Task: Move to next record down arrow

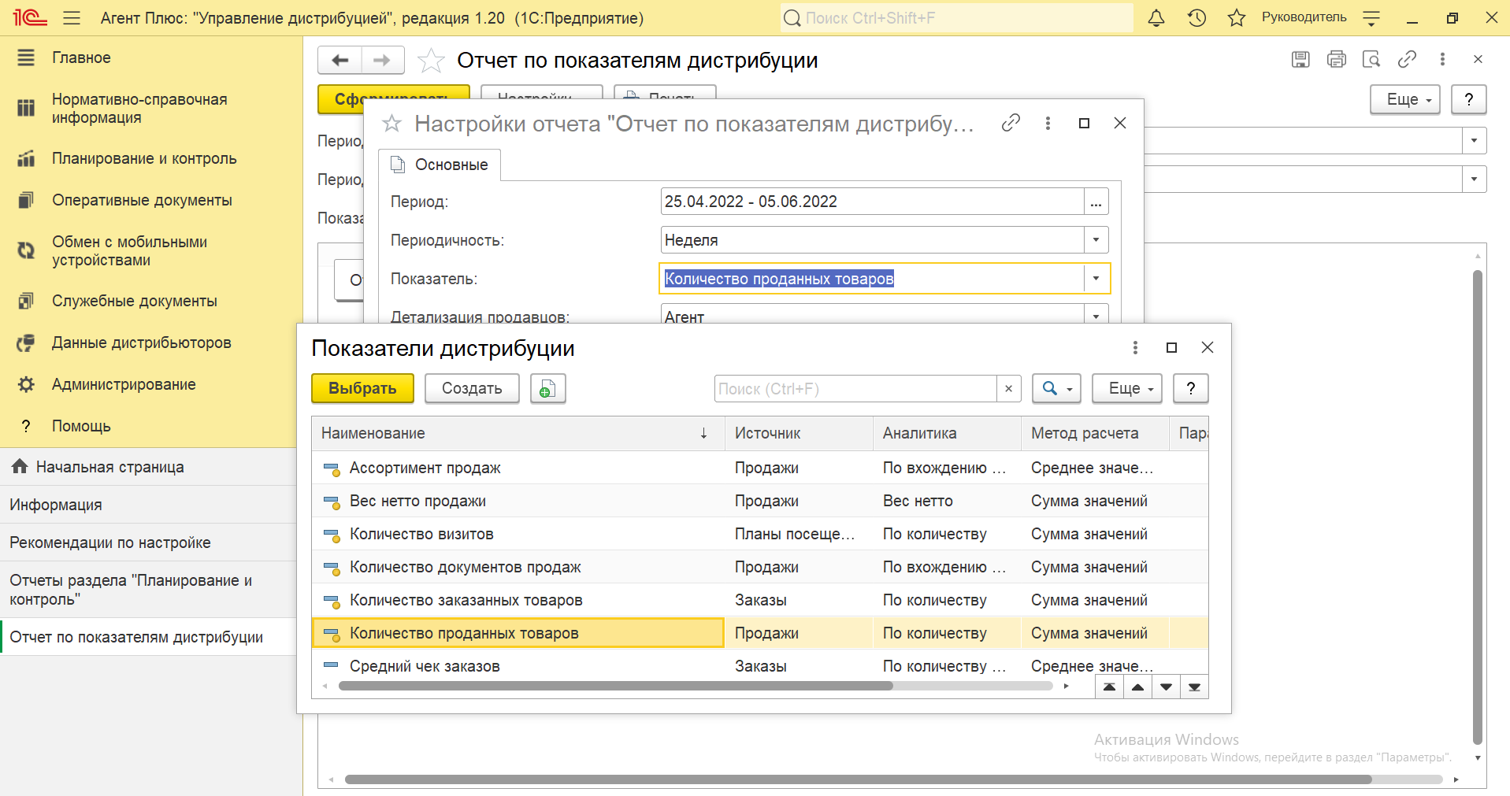Action: (1166, 687)
